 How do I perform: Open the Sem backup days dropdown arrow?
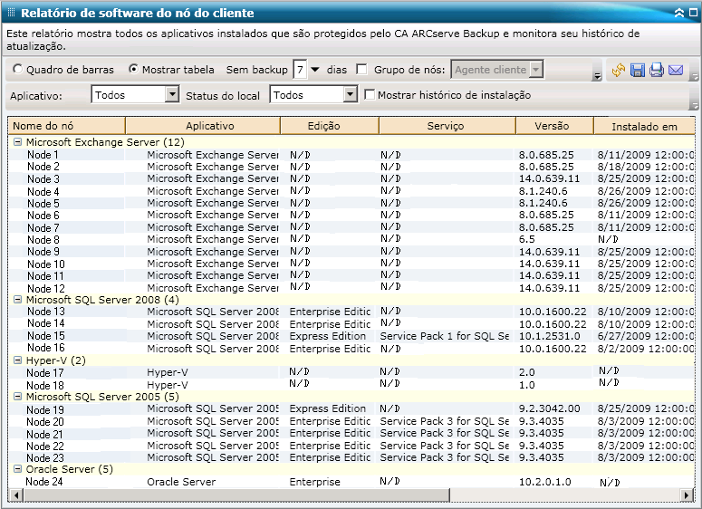pos(315,70)
